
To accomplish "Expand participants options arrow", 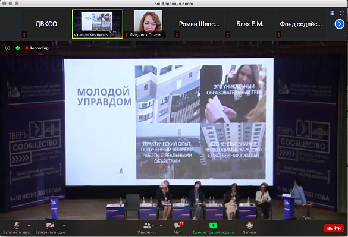I will point(161,226).
